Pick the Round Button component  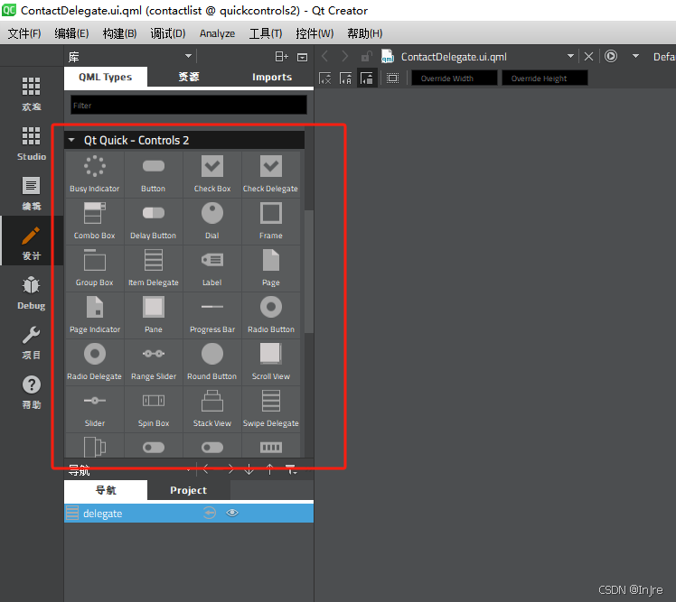click(x=212, y=362)
